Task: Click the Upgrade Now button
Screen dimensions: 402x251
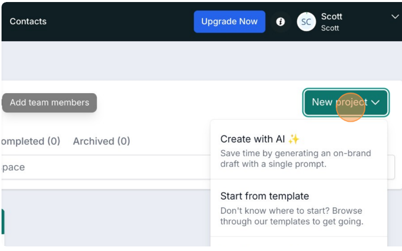Action: point(229,21)
